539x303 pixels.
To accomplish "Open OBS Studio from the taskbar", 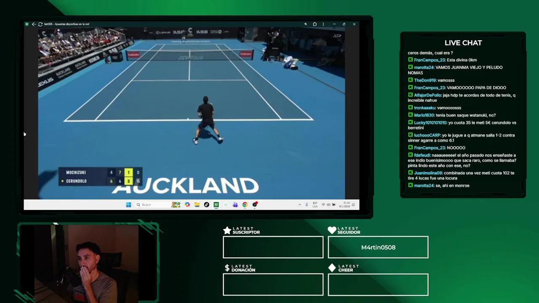I will click(255, 205).
